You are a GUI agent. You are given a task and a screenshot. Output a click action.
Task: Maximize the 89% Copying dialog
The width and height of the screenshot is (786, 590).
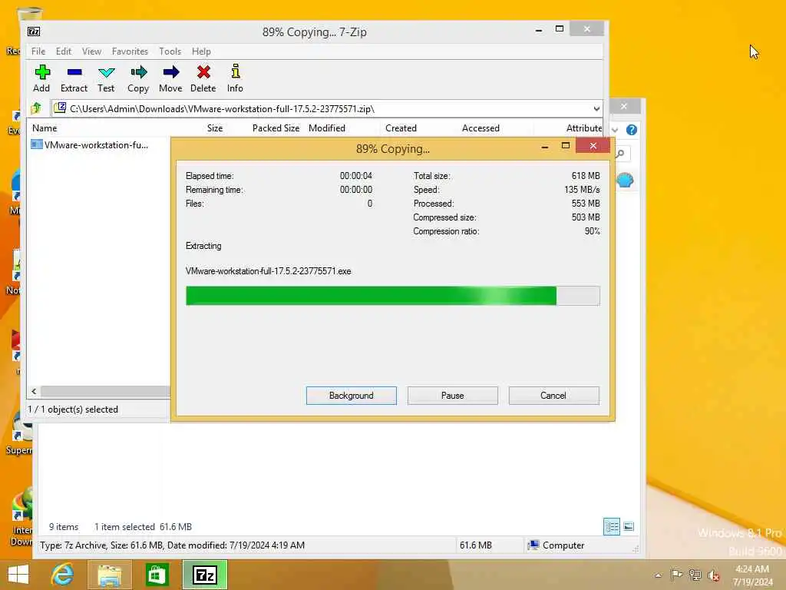coord(566,146)
